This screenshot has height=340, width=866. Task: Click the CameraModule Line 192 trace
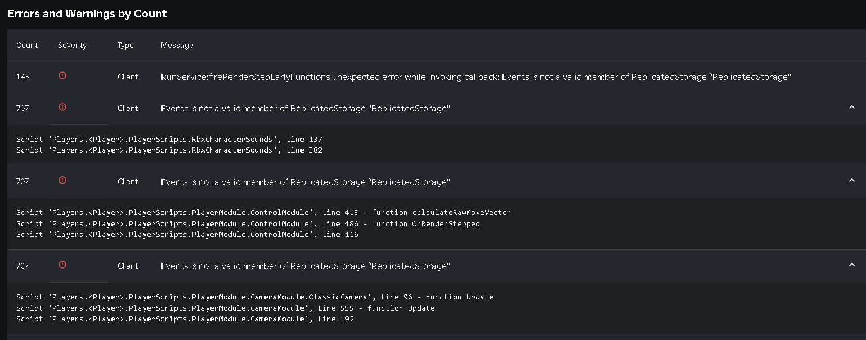pos(185,319)
